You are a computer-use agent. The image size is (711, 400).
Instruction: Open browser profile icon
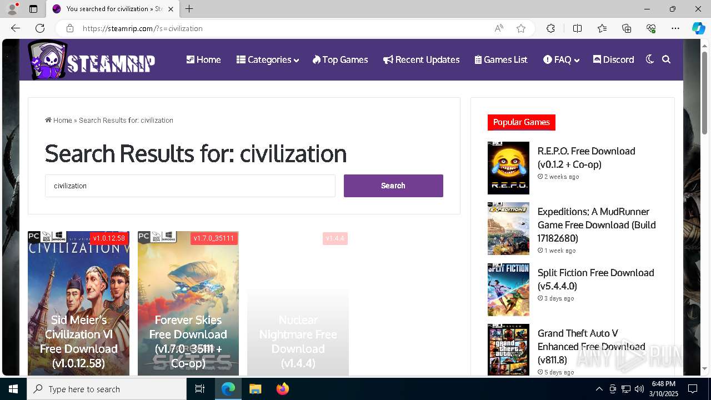click(12, 9)
